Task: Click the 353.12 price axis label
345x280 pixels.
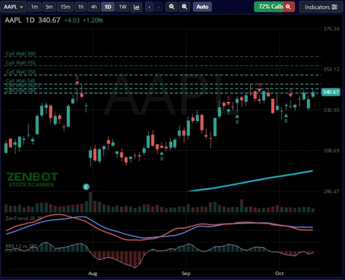Action: [331, 69]
